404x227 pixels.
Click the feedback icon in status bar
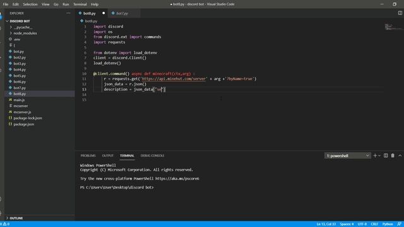[x=399, y=224]
